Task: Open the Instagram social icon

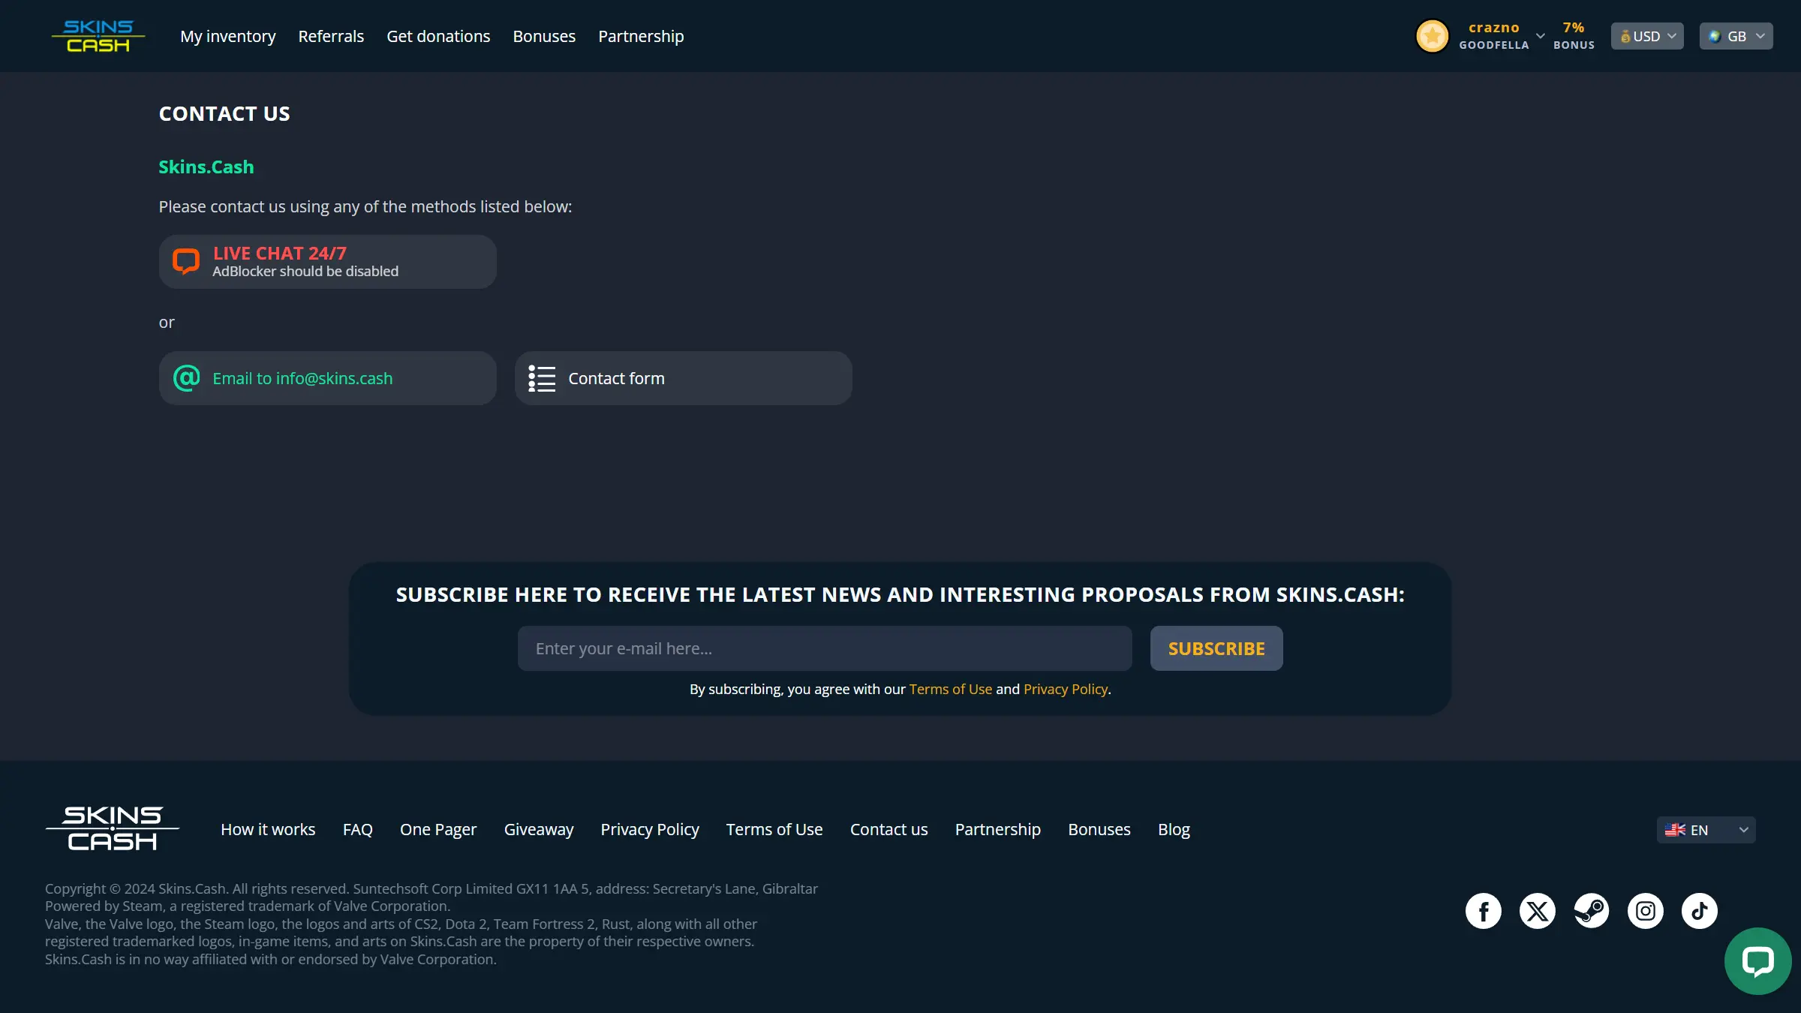Action: tap(1646, 911)
